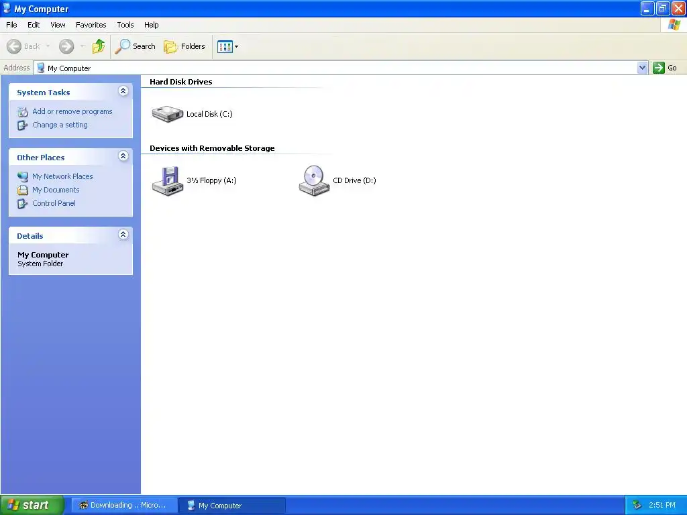
Task: Click the Change a setting icon
Action: [22, 125]
